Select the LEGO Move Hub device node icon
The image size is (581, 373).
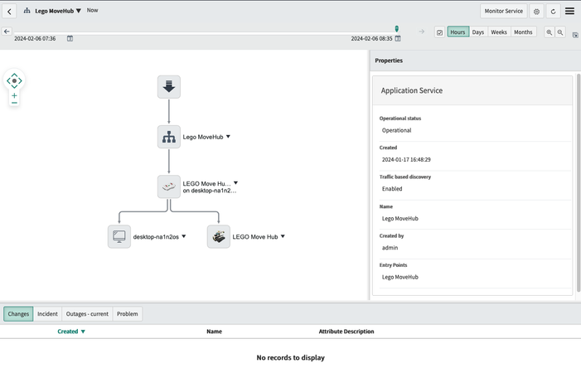point(219,236)
